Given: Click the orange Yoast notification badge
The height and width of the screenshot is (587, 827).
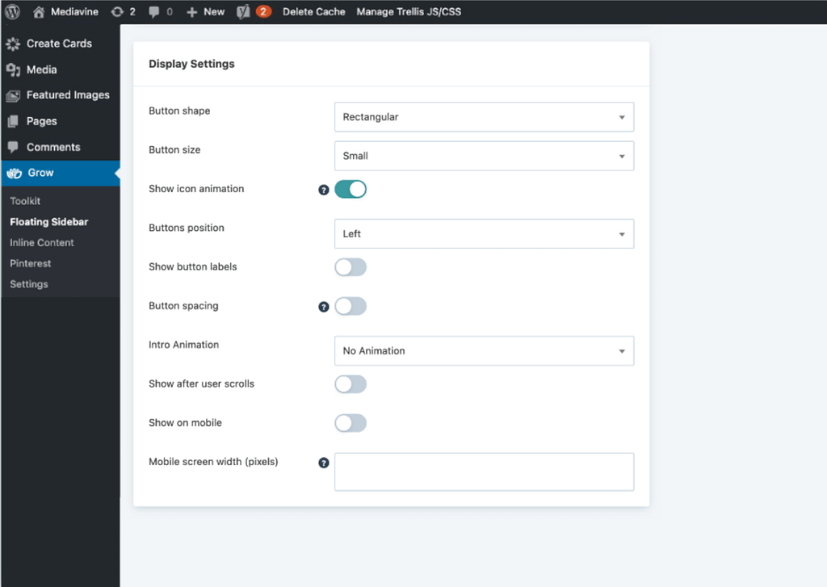Looking at the screenshot, I should click(x=263, y=11).
